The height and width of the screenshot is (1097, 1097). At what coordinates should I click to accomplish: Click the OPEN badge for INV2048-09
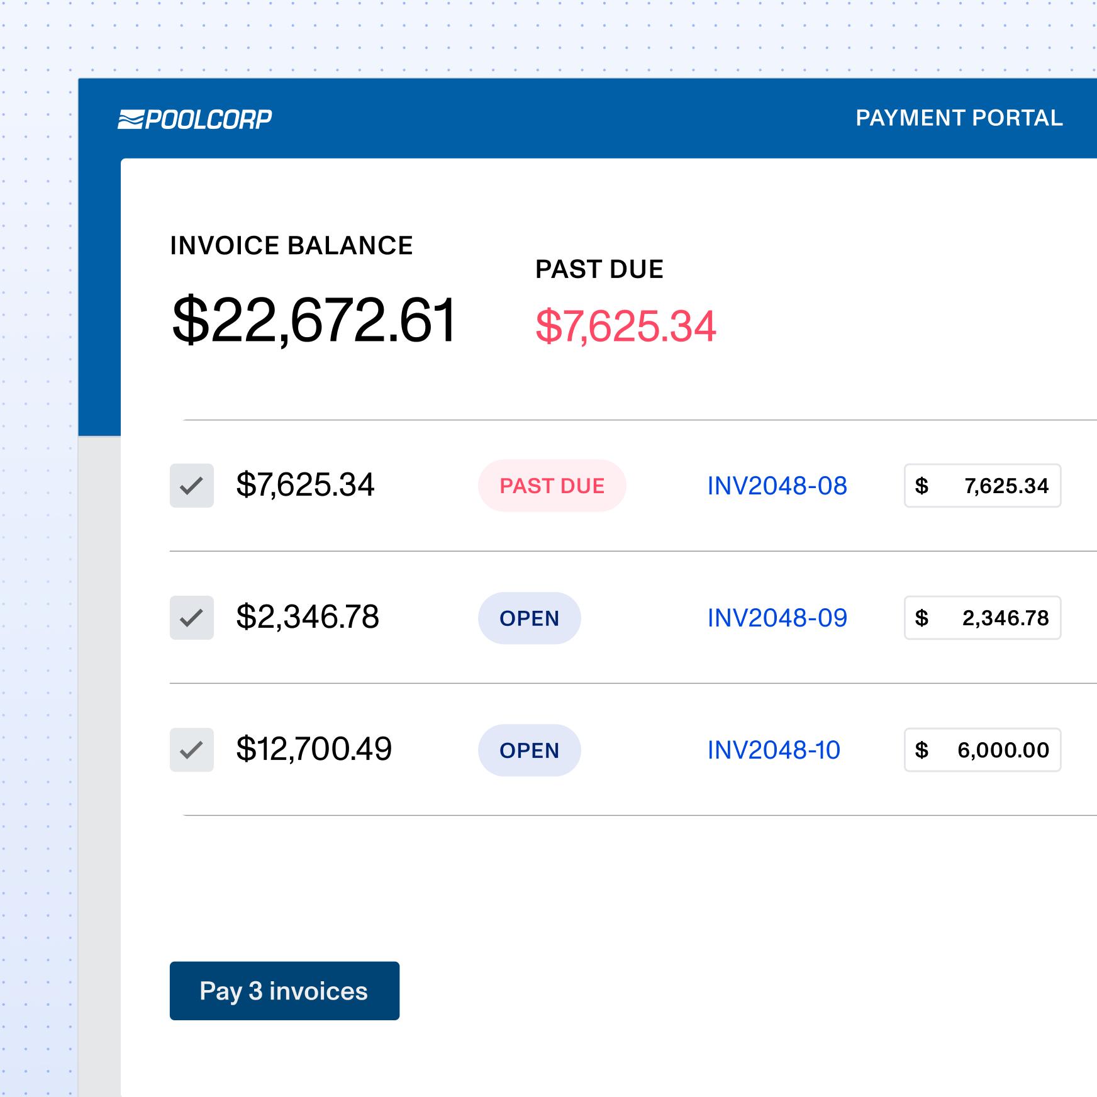point(530,618)
